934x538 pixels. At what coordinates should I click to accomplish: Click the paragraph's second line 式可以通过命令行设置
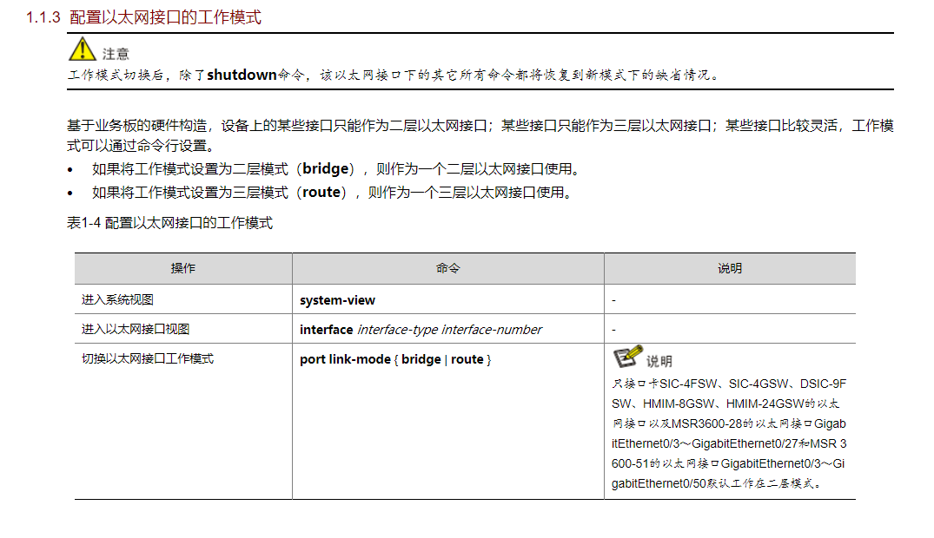(x=141, y=146)
